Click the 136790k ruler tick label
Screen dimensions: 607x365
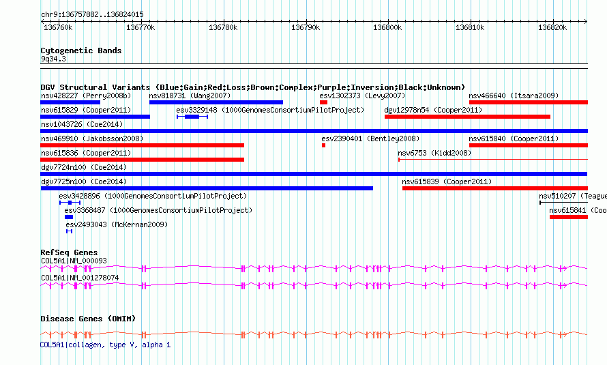(306, 27)
